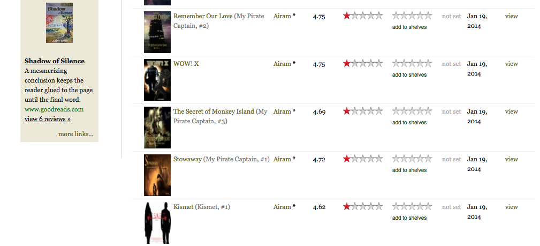Open more links in the sidebar ad
The height and width of the screenshot is (246, 540).
[76, 134]
